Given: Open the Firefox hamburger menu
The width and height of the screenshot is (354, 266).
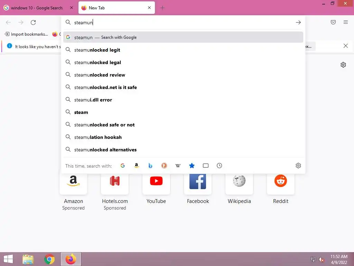Looking at the screenshot, I should [x=346, y=22].
